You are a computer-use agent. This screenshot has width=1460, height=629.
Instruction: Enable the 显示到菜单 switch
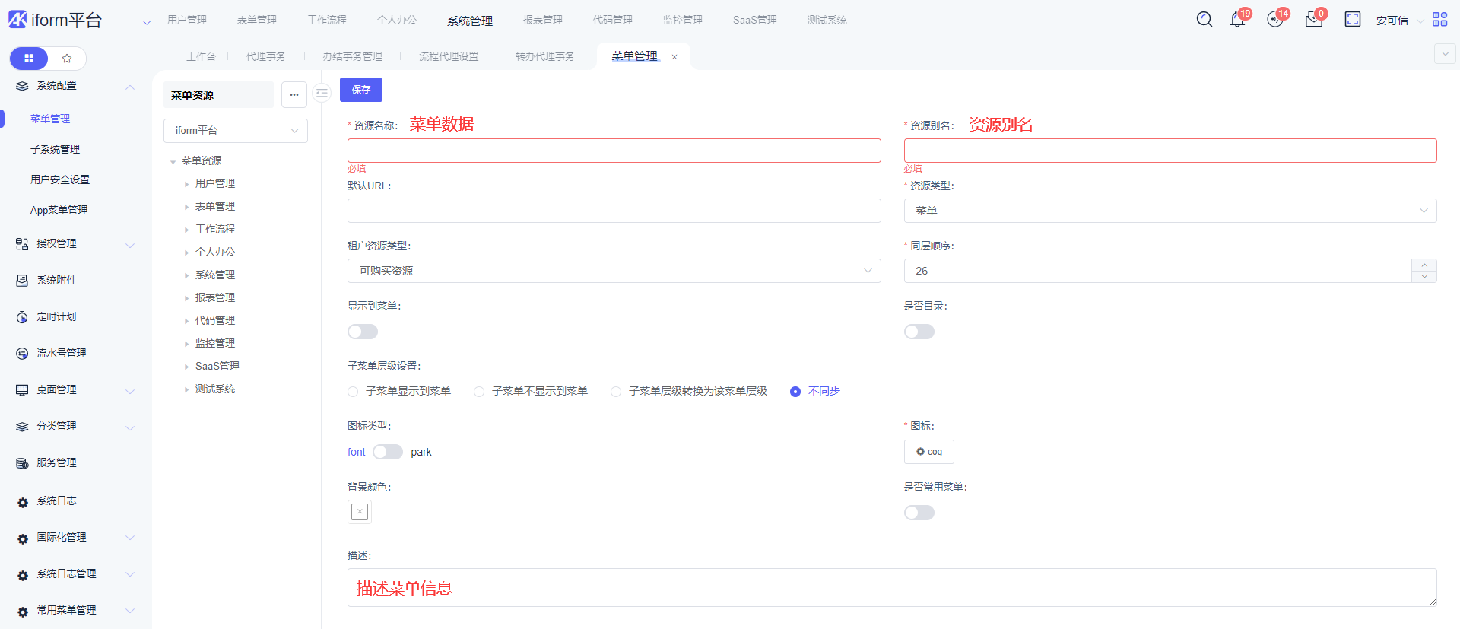[363, 332]
